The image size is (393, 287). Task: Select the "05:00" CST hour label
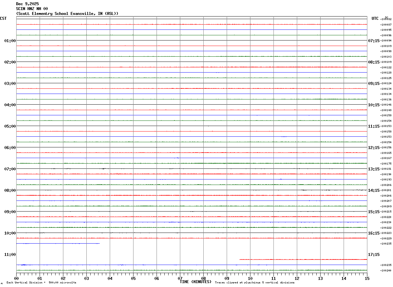tap(10, 126)
